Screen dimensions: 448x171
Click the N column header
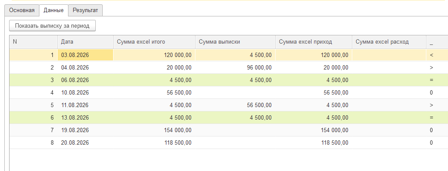point(34,42)
